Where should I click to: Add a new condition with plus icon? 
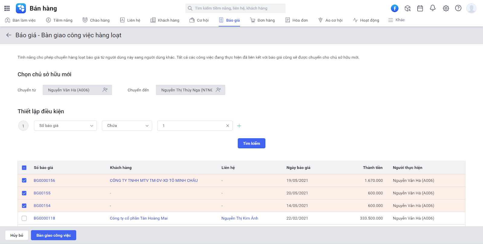coord(239,126)
